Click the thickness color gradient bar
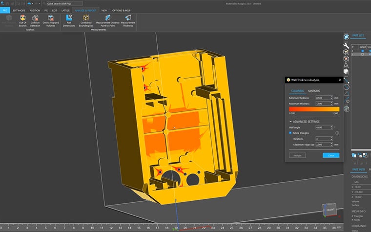The width and height of the screenshot is (371, 232). [x=313, y=109]
